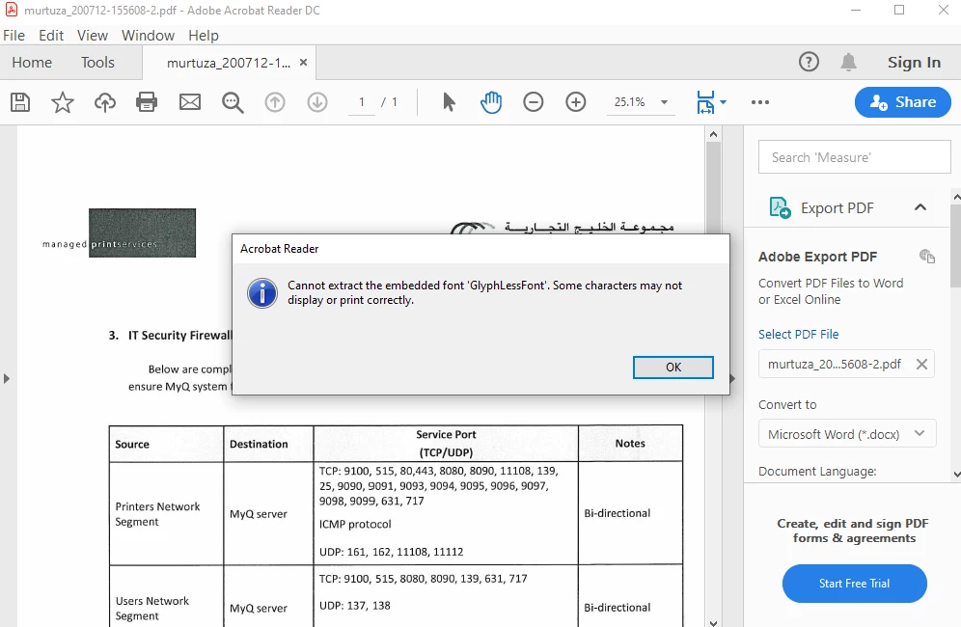This screenshot has width=961, height=627.
Task: Expand the left navigation pane arrow
Action: [x=7, y=379]
